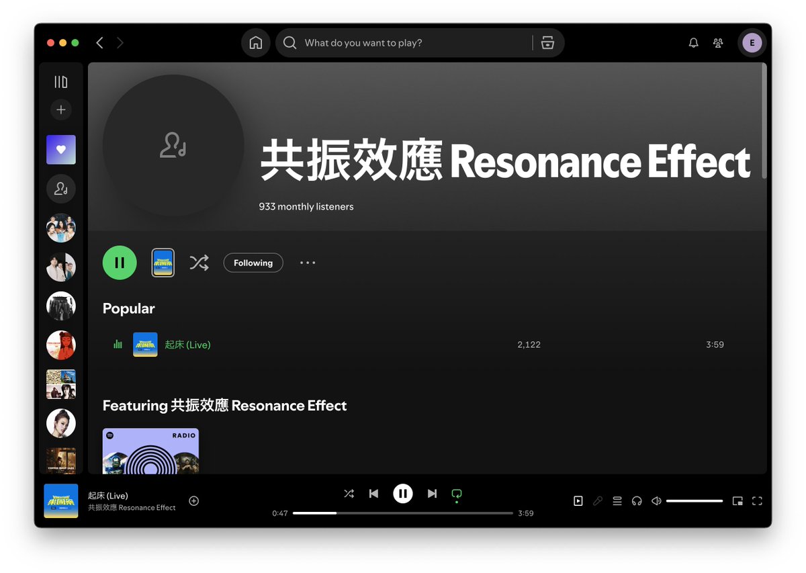Create a playlist with the plus icon
This screenshot has height=573, width=806.
pyautogui.click(x=61, y=109)
